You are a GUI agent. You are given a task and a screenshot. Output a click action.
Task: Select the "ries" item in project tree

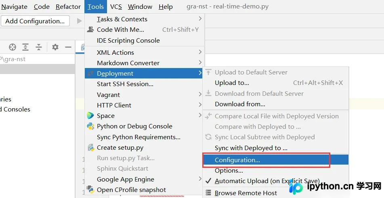(6, 99)
